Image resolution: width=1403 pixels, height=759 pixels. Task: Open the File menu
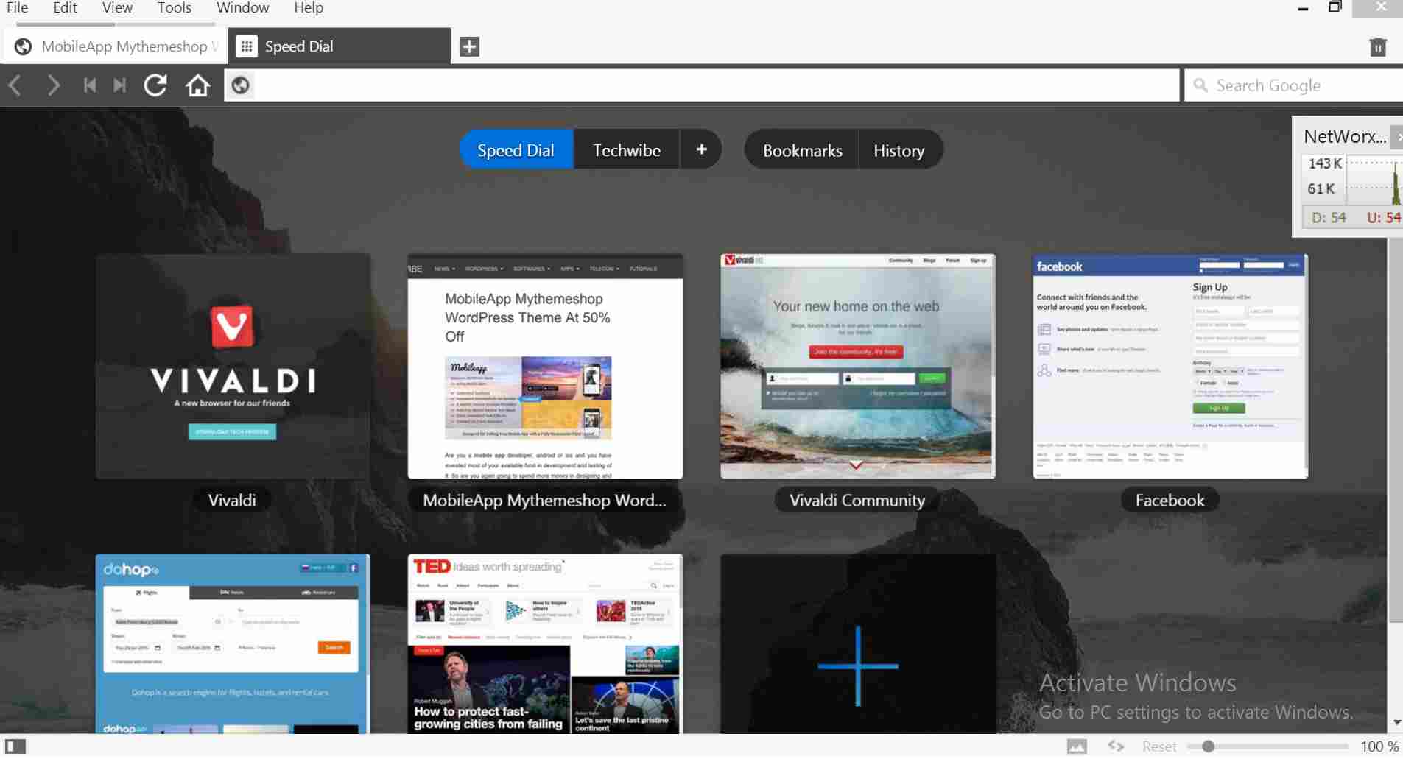[x=17, y=8]
